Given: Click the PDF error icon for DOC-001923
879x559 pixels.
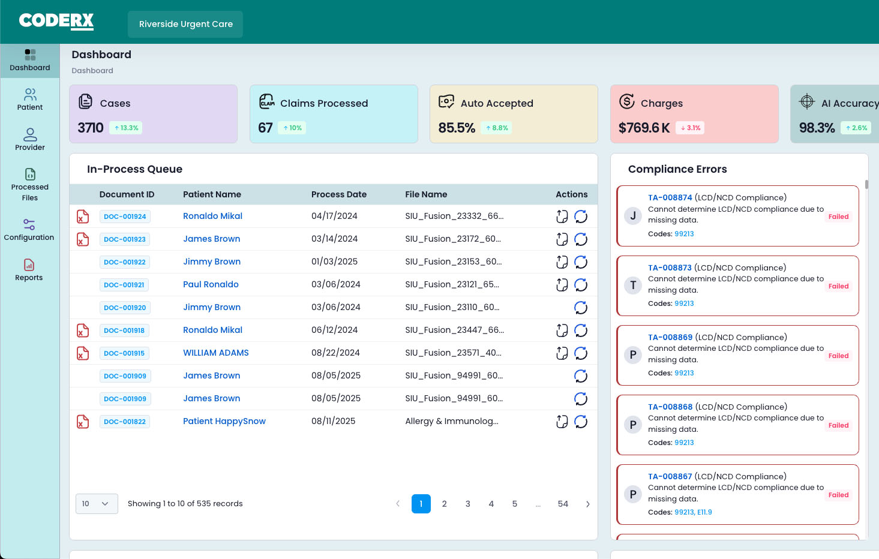Looking at the screenshot, I should click(x=83, y=239).
